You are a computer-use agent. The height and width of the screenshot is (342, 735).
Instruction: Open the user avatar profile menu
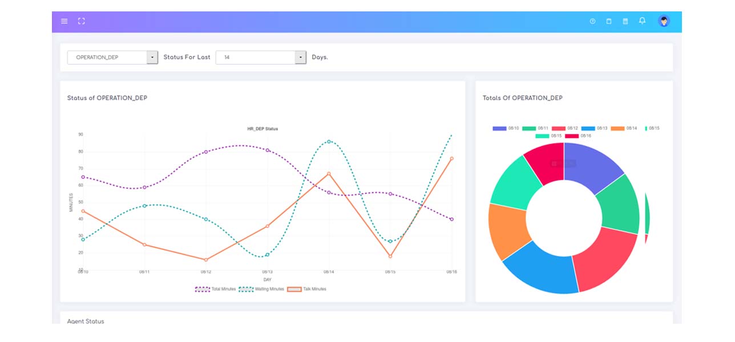click(664, 21)
